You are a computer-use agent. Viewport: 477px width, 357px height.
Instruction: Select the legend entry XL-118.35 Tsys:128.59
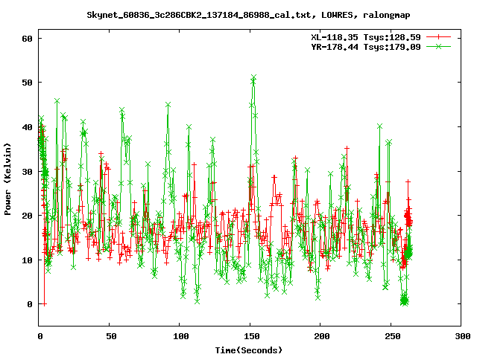coord(366,37)
